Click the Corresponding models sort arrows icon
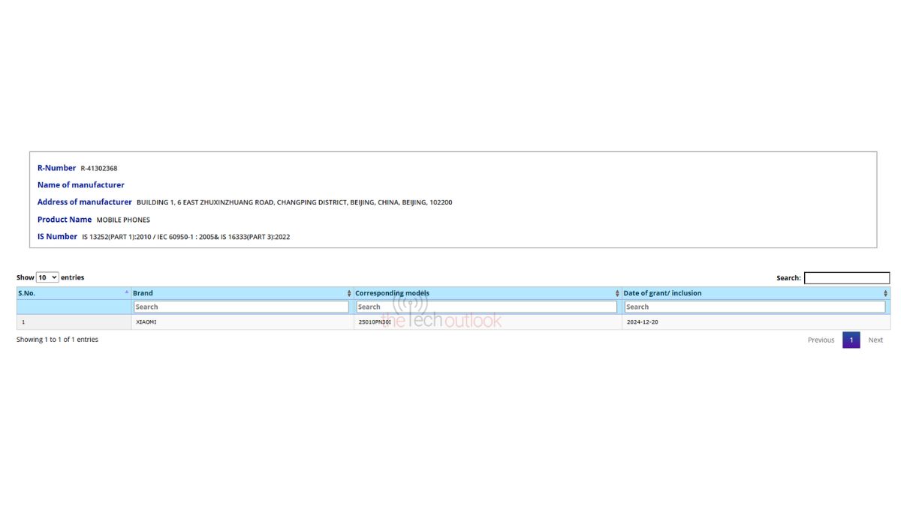Image resolution: width=901 pixels, height=506 pixels. [617, 293]
